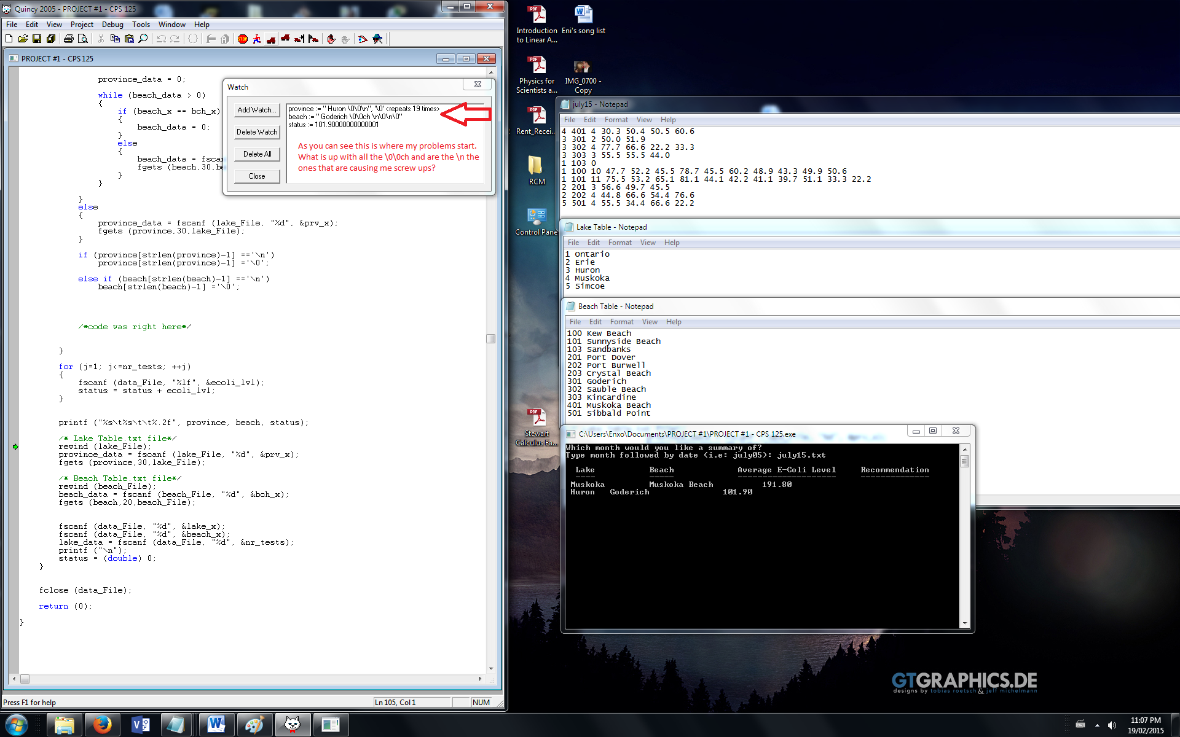Open the Debug menu
This screenshot has height=737, width=1180.
tap(112, 25)
